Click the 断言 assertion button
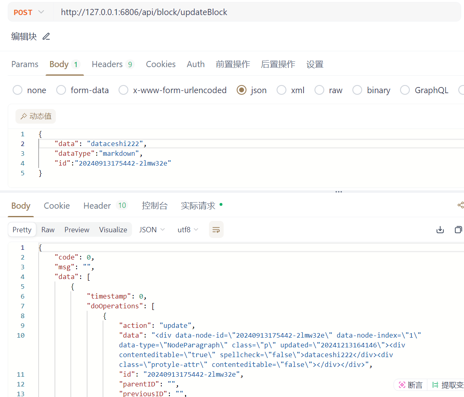The image size is (464, 397). pyautogui.click(x=411, y=385)
